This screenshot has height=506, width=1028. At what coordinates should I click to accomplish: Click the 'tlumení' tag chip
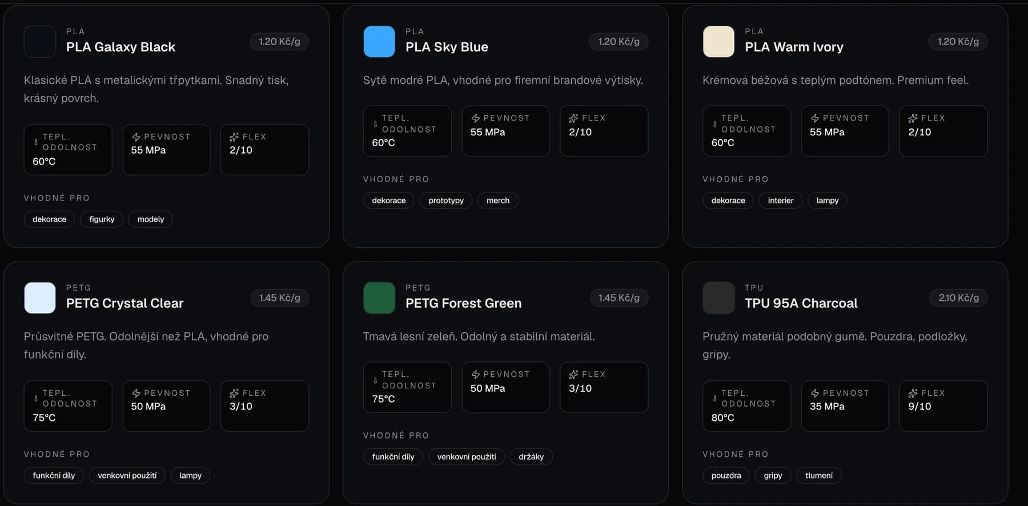819,476
